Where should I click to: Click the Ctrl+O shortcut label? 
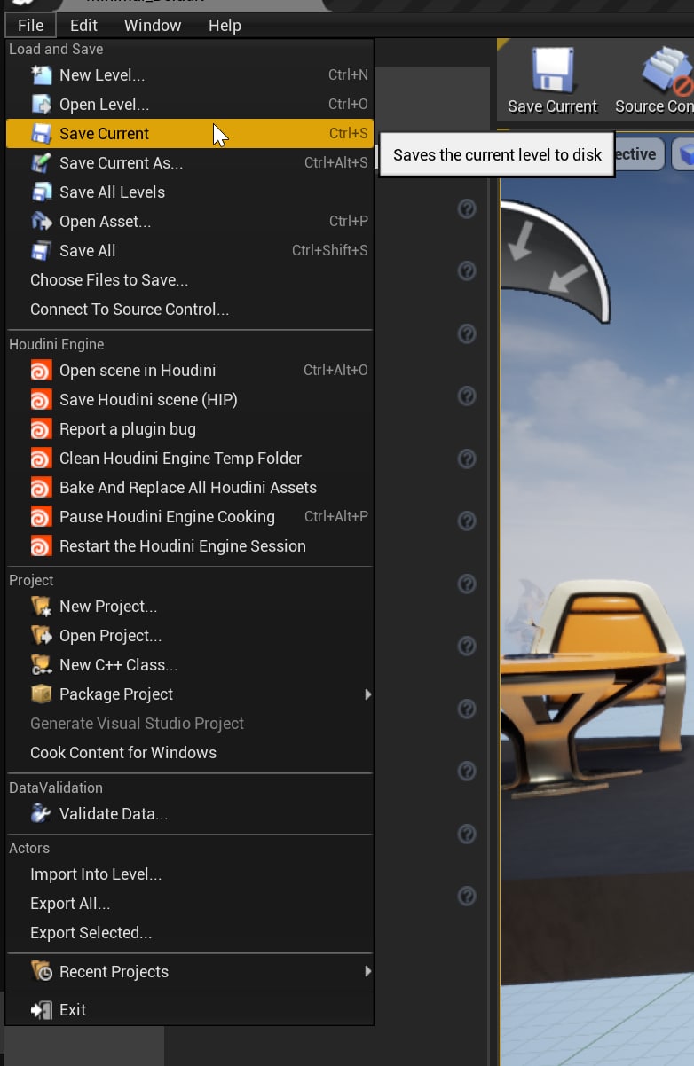click(348, 105)
